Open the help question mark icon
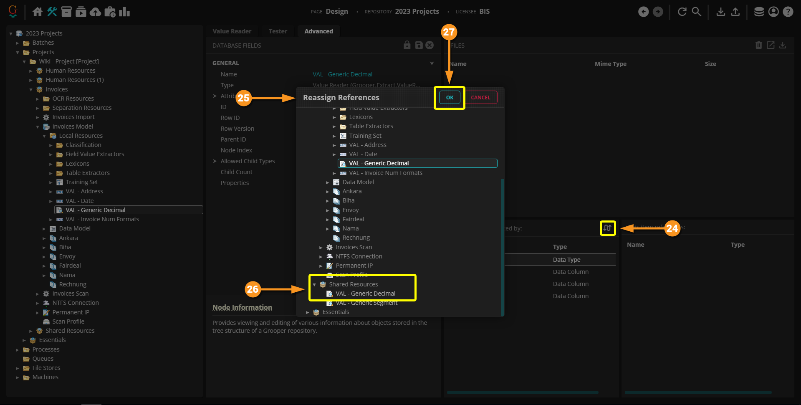801x405 pixels. pyautogui.click(x=788, y=12)
